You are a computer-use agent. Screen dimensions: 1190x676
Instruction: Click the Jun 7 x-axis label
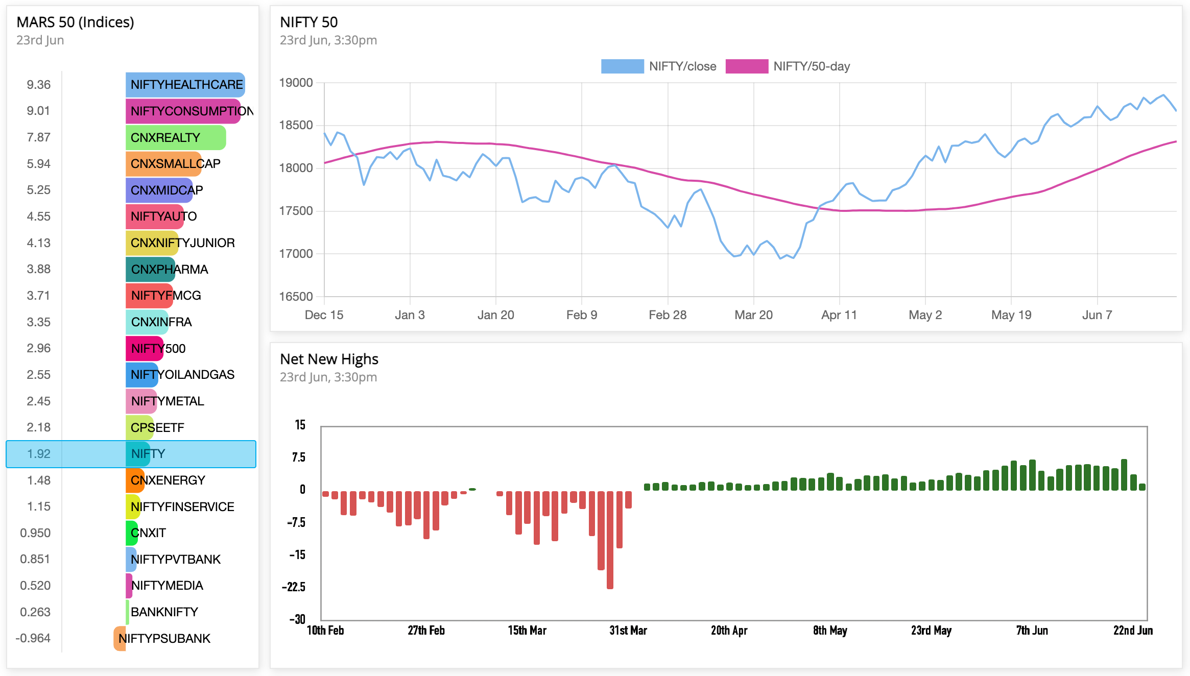1097,315
